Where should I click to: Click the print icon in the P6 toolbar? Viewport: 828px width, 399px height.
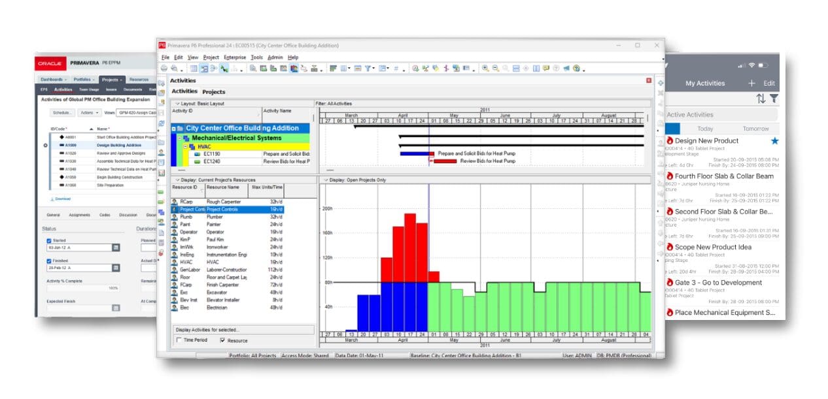point(164,69)
